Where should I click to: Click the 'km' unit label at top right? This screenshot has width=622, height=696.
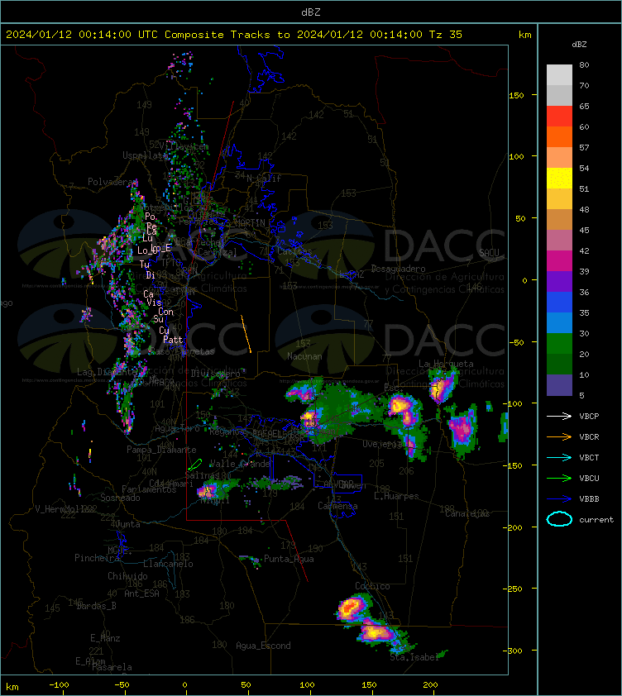524,35
